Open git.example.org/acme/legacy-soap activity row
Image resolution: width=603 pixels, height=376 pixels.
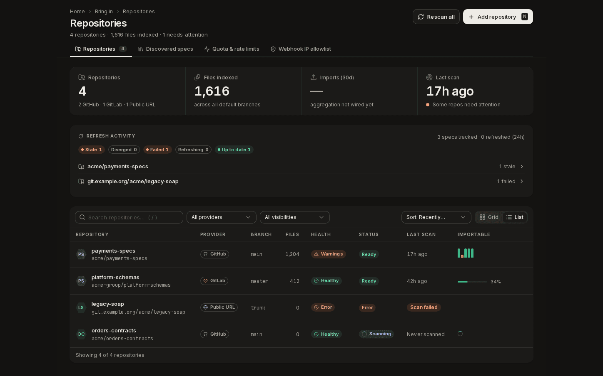pyautogui.click(x=301, y=182)
